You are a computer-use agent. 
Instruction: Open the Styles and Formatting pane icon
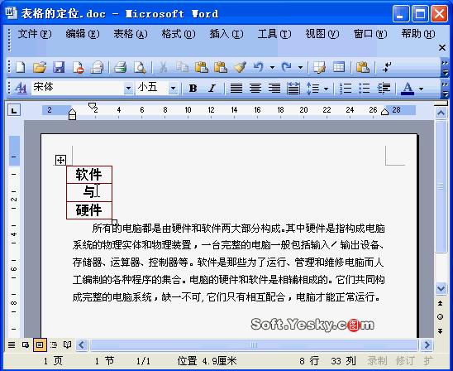pyautogui.click(x=21, y=88)
